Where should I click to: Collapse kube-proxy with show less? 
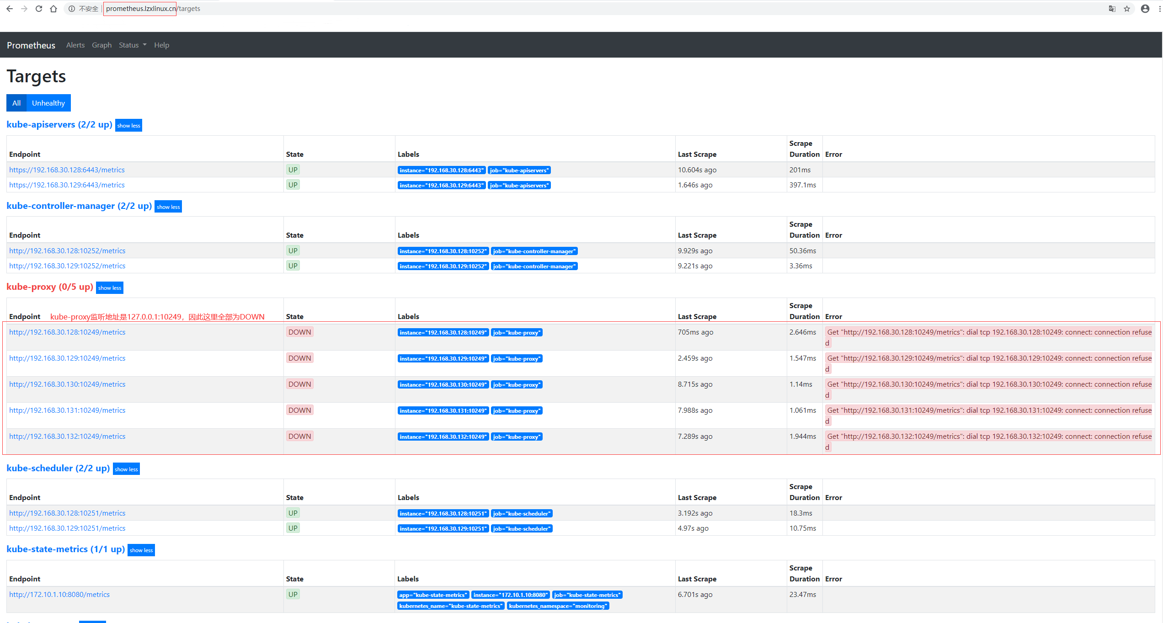point(110,288)
